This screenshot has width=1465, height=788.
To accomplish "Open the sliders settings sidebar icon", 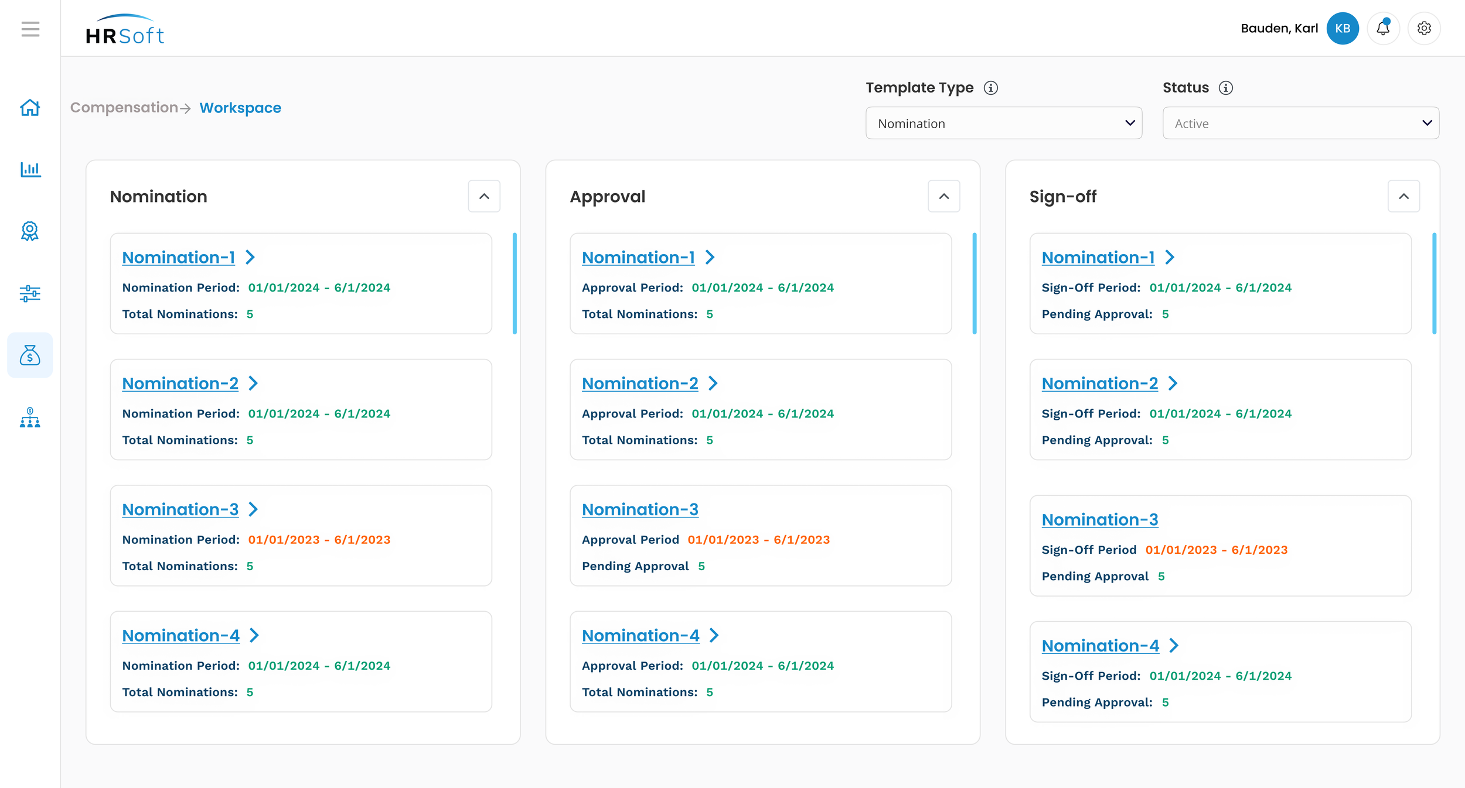I will click(x=30, y=293).
